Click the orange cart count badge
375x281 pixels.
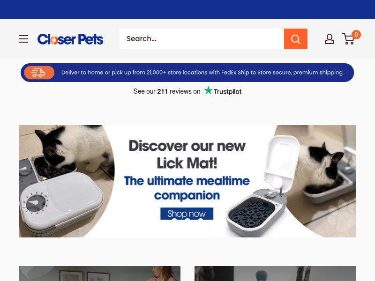[x=356, y=35]
